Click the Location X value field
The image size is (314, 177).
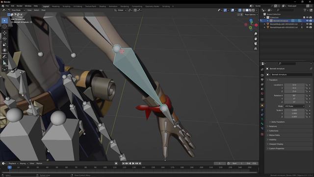pyautogui.click(x=294, y=85)
